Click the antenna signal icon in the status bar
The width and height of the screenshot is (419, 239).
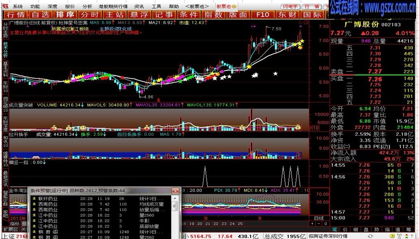tap(400, 236)
